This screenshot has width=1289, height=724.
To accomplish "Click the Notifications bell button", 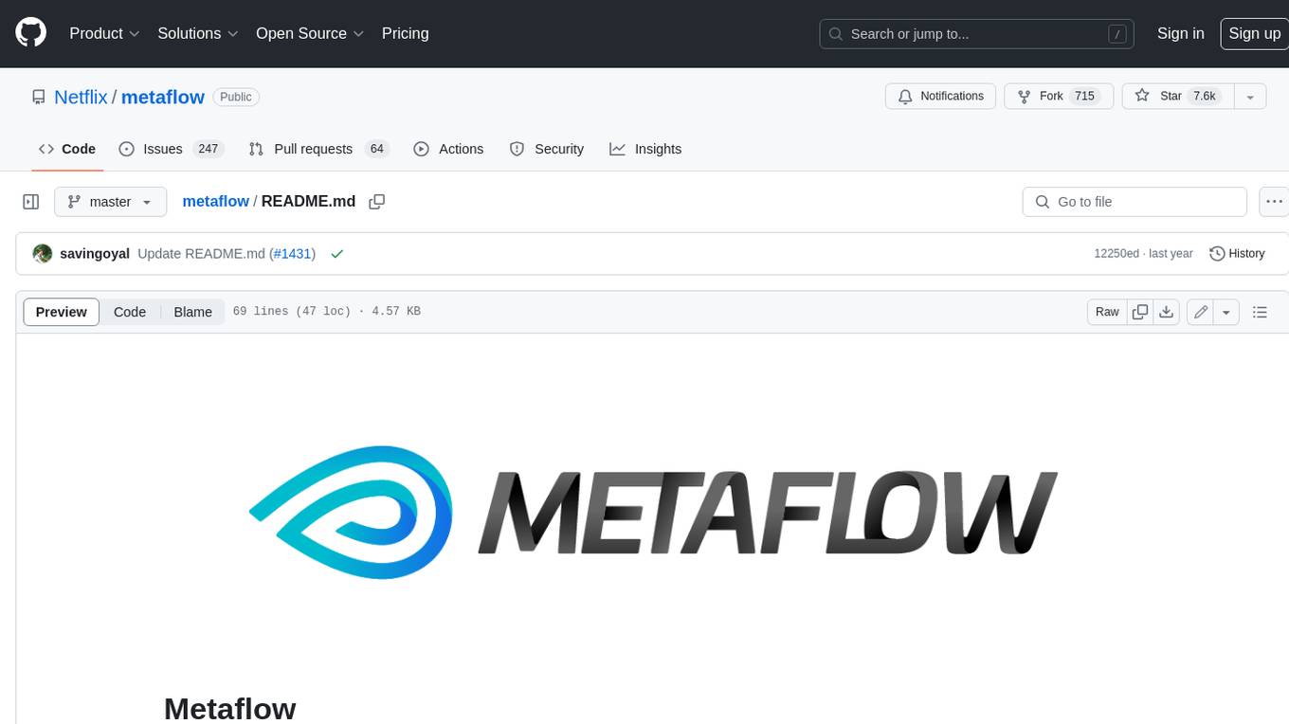I will [940, 96].
